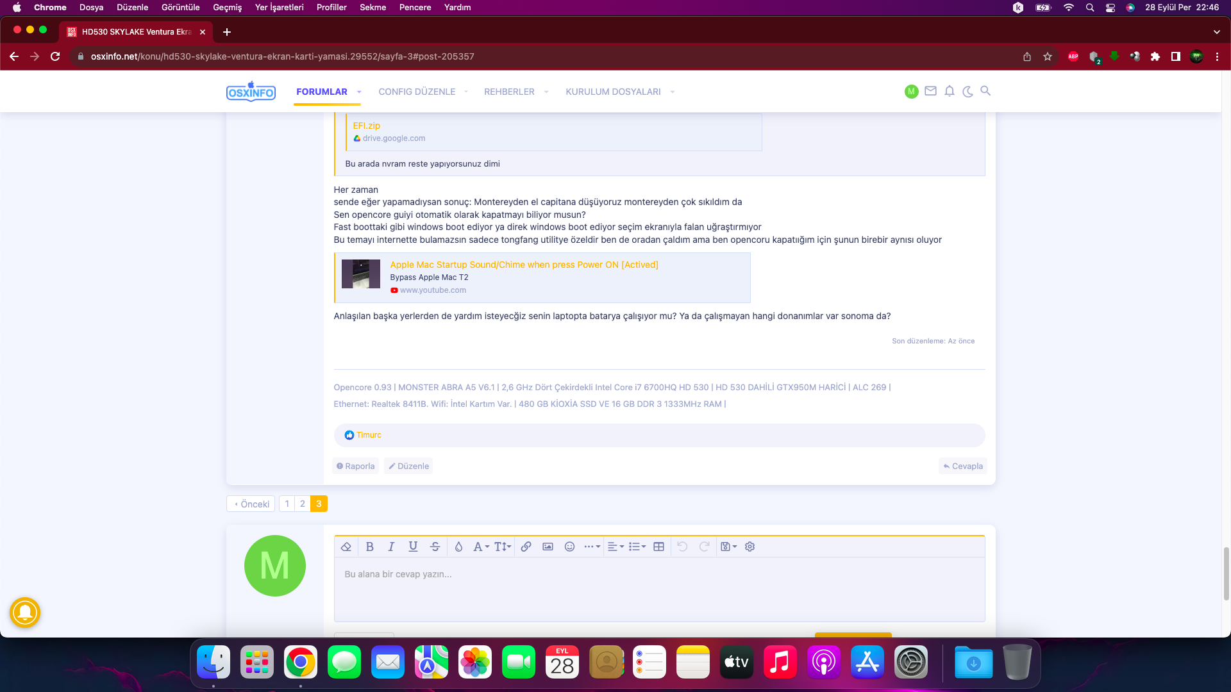Screen dimensions: 1231x692
Task: Click the italic formatting icon
Action: click(391, 547)
